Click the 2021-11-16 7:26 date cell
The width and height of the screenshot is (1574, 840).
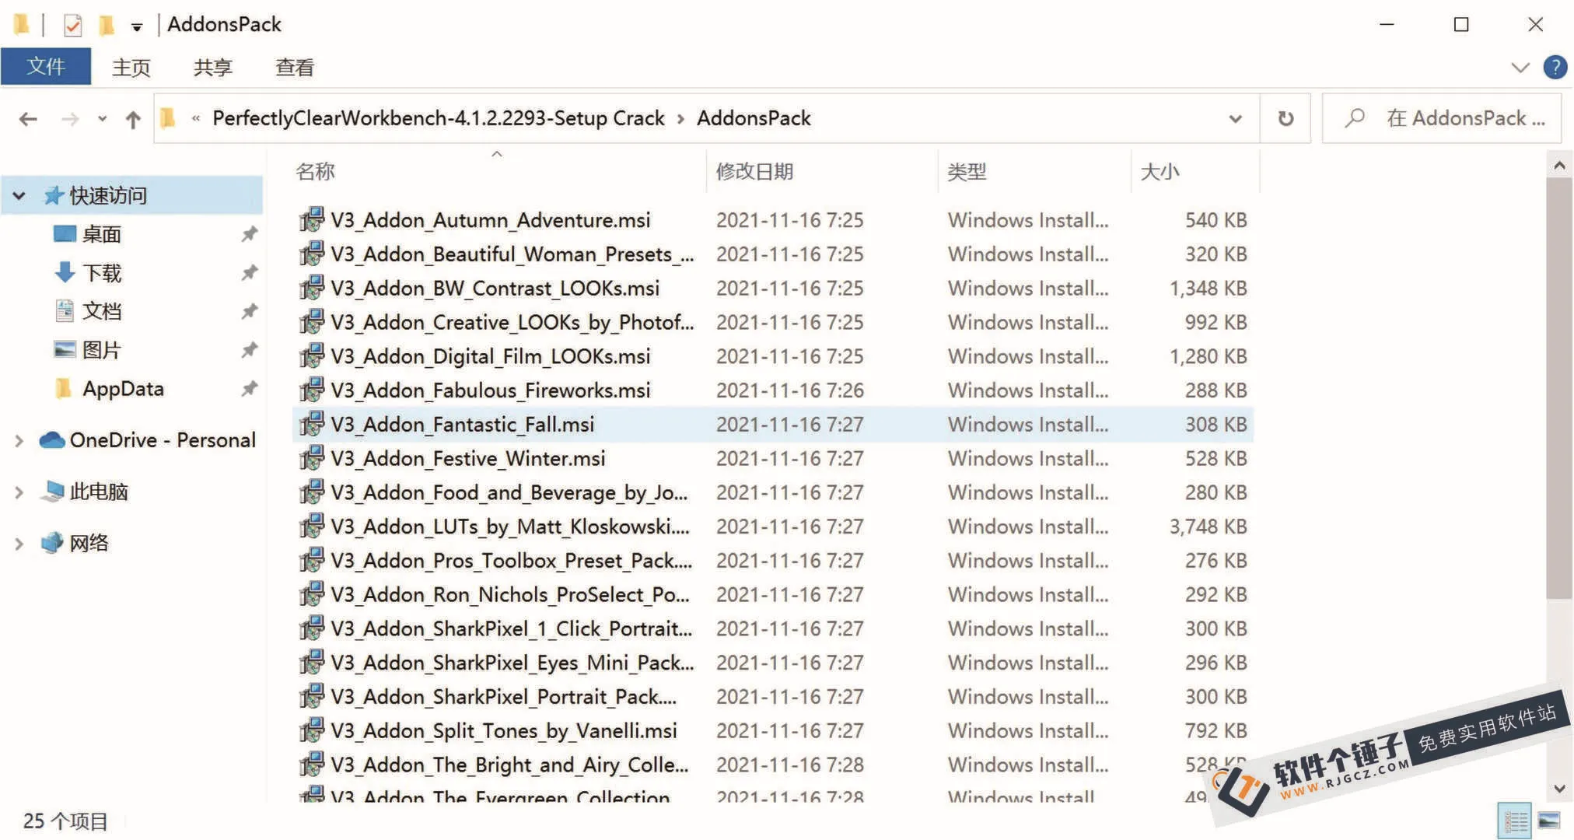(789, 390)
